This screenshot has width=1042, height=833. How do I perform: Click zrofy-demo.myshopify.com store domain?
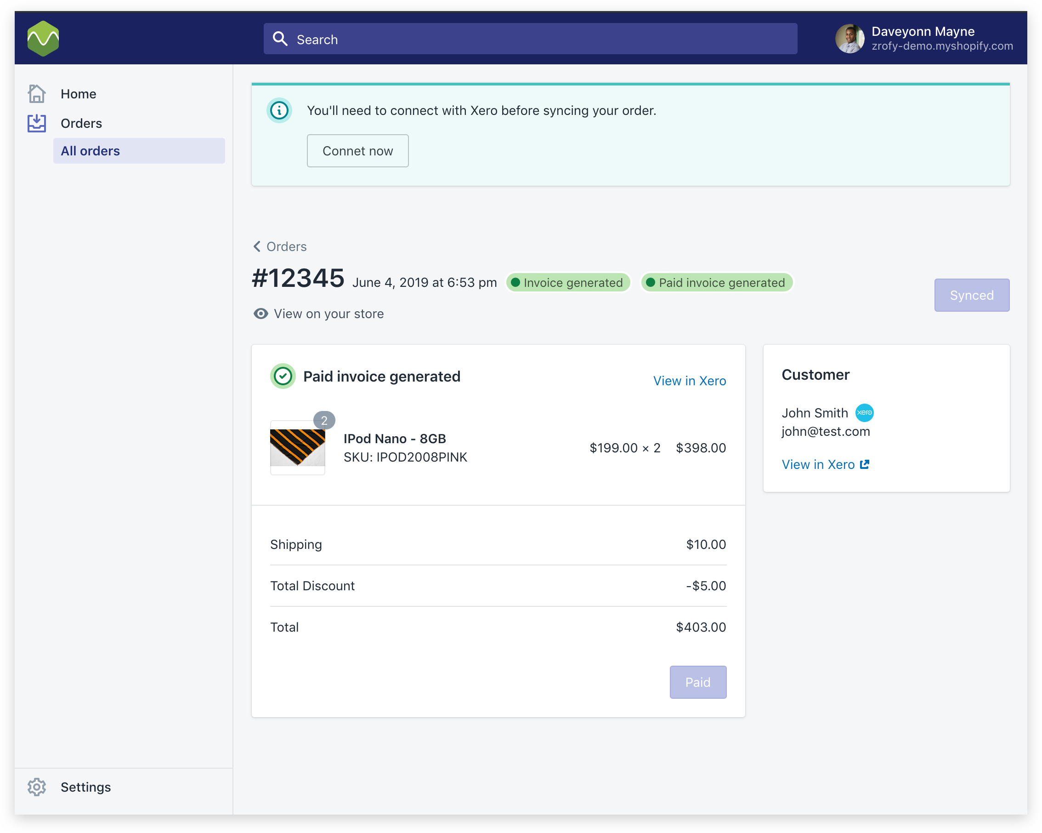[942, 46]
